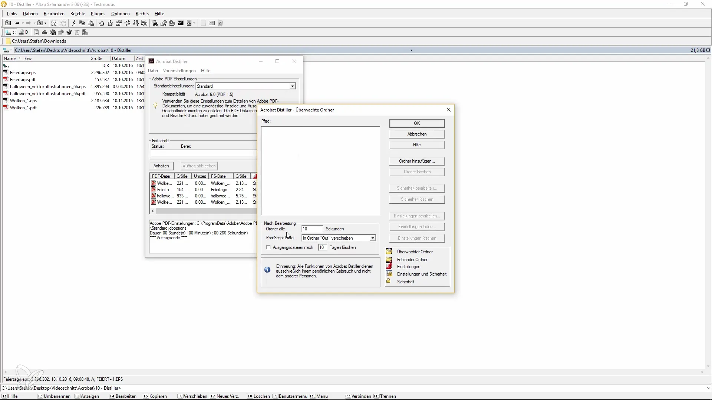712x400 pixels.
Task: Click Hilfe button in Überwachte Ordner dialog
Action: tap(417, 145)
